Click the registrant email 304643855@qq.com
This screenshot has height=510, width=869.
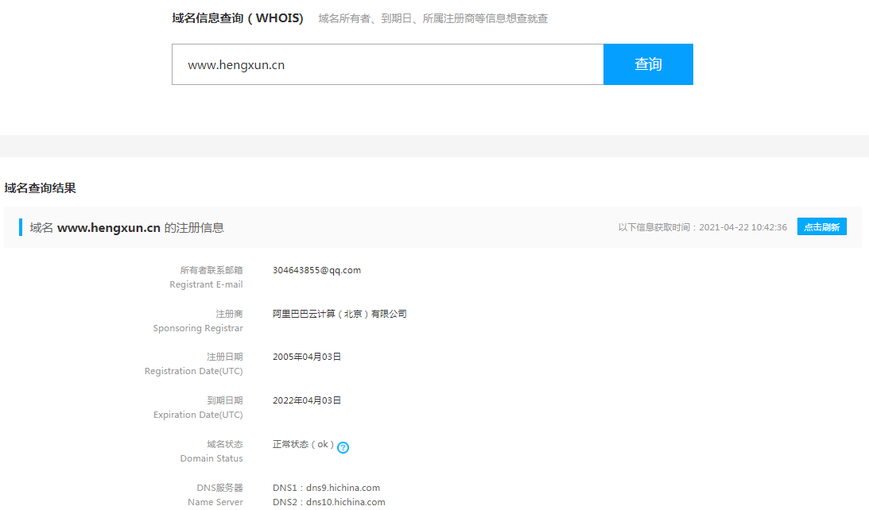click(316, 269)
